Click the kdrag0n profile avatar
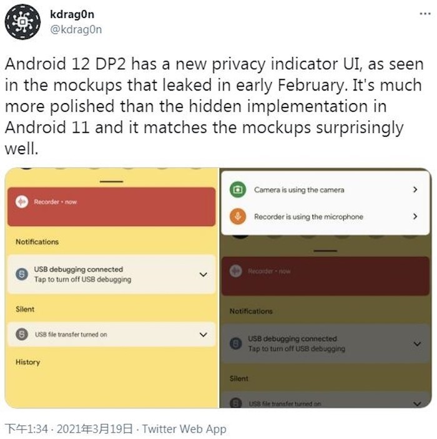 coord(24,24)
